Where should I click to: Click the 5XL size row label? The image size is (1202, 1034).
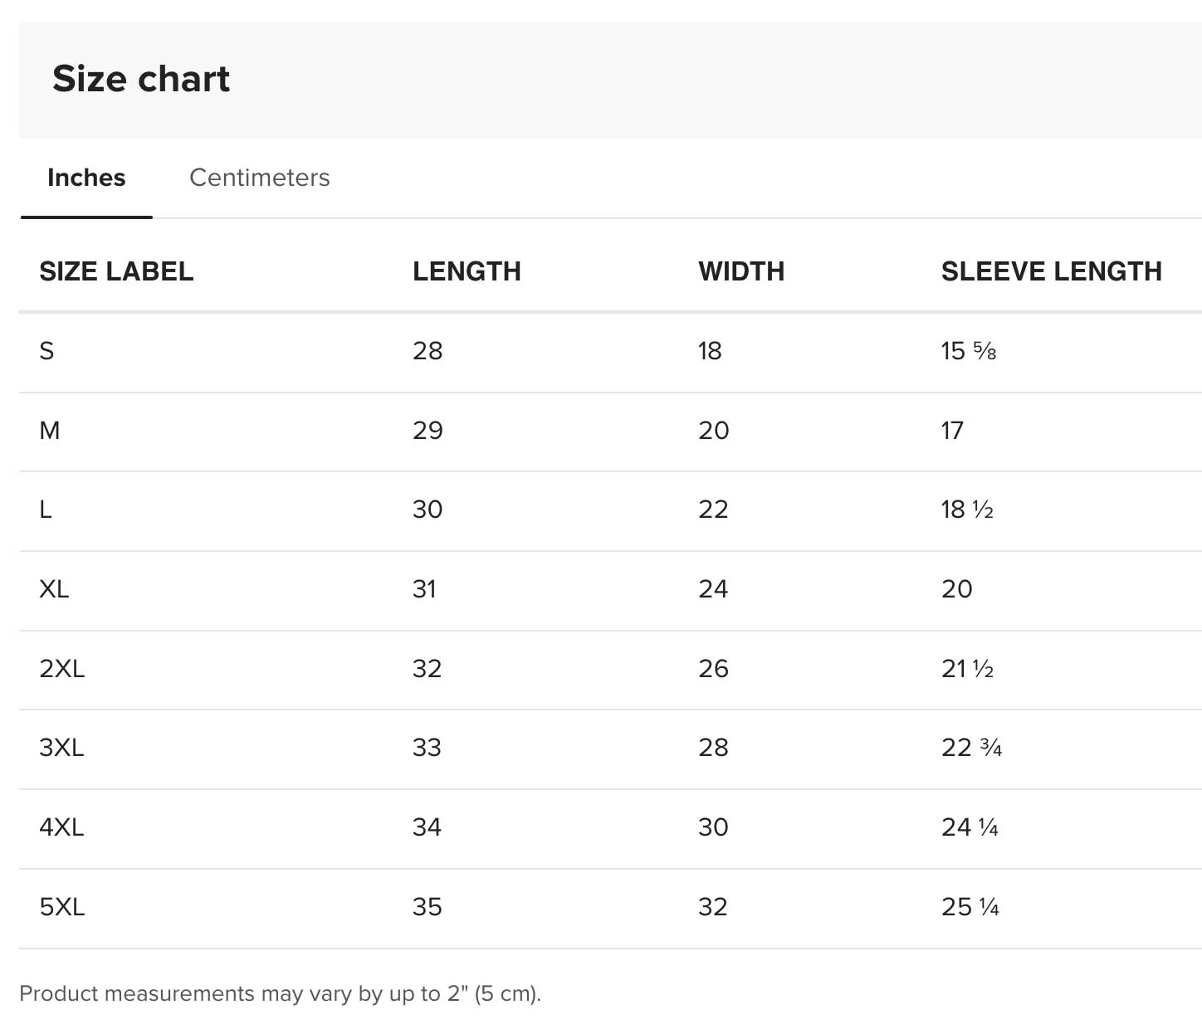(62, 907)
